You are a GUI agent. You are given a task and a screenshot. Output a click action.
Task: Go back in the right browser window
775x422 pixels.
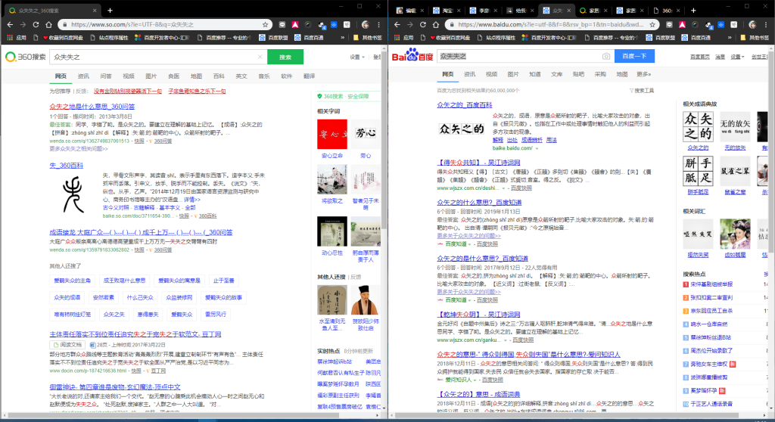click(x=397, y=24)
